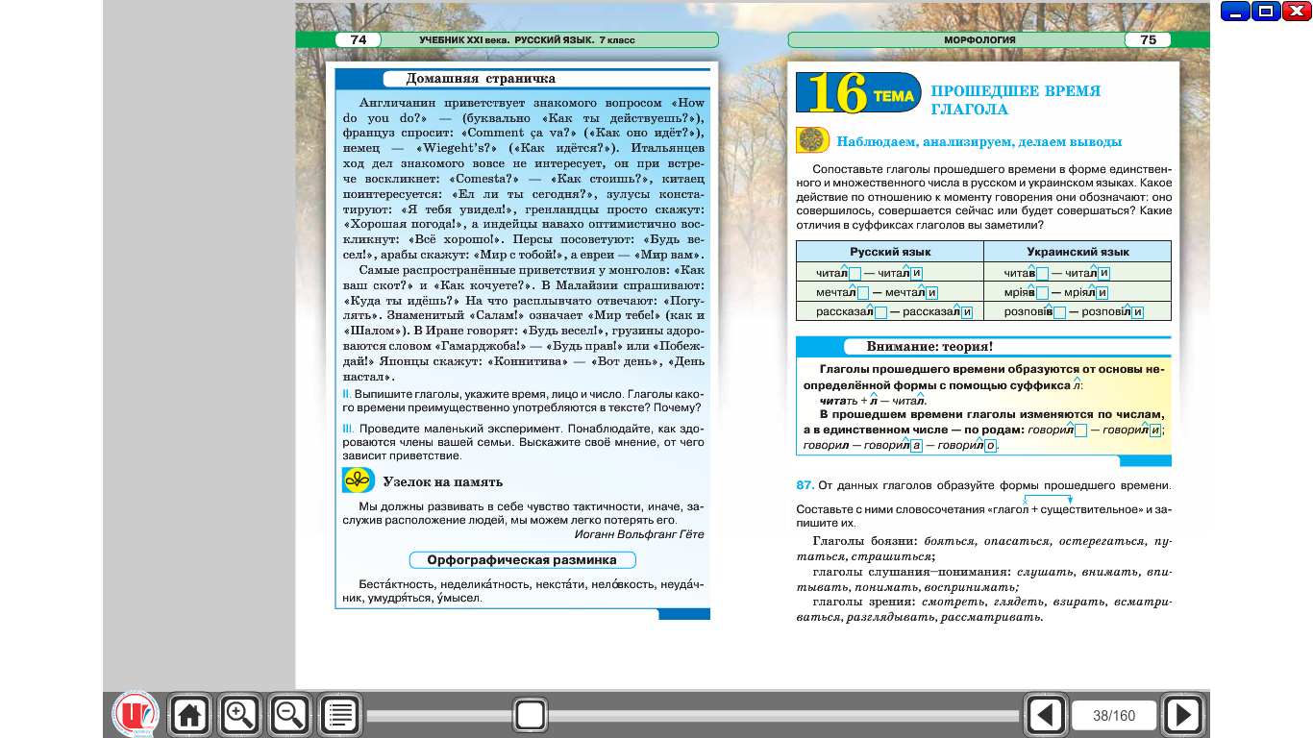This screenshot has width=1313, height=738.
Task: Click the '16 ТЕМА' topic badge
Action: coord(857,95)
